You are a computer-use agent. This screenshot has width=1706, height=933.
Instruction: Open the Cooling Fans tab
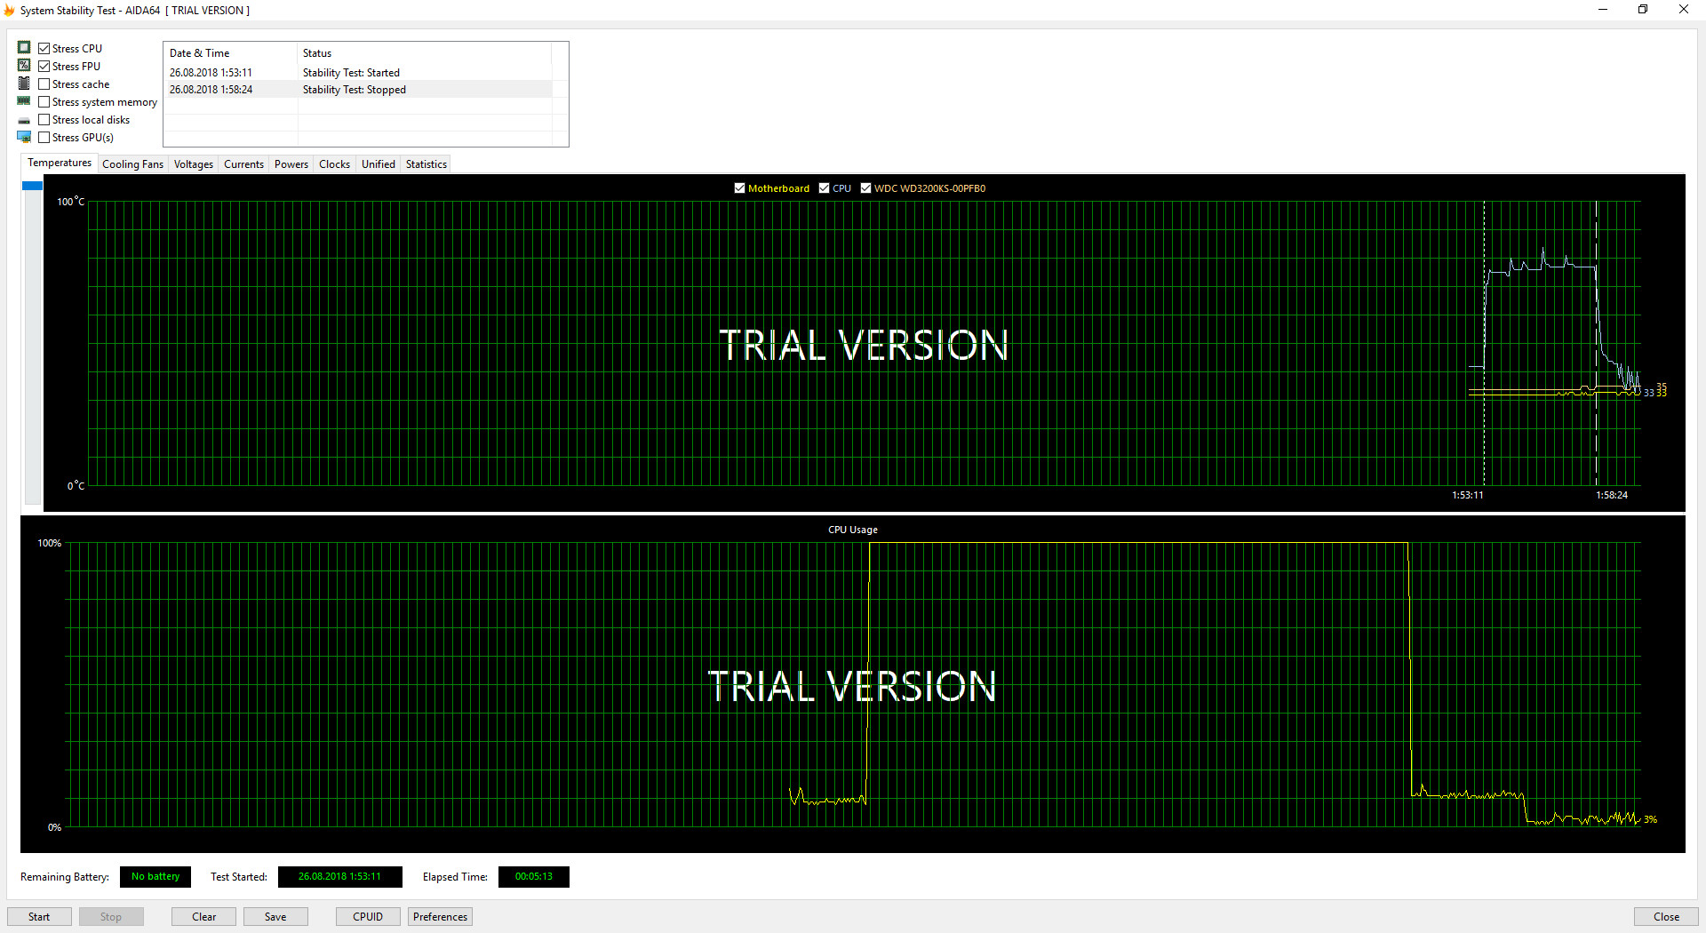coord(132,164)
